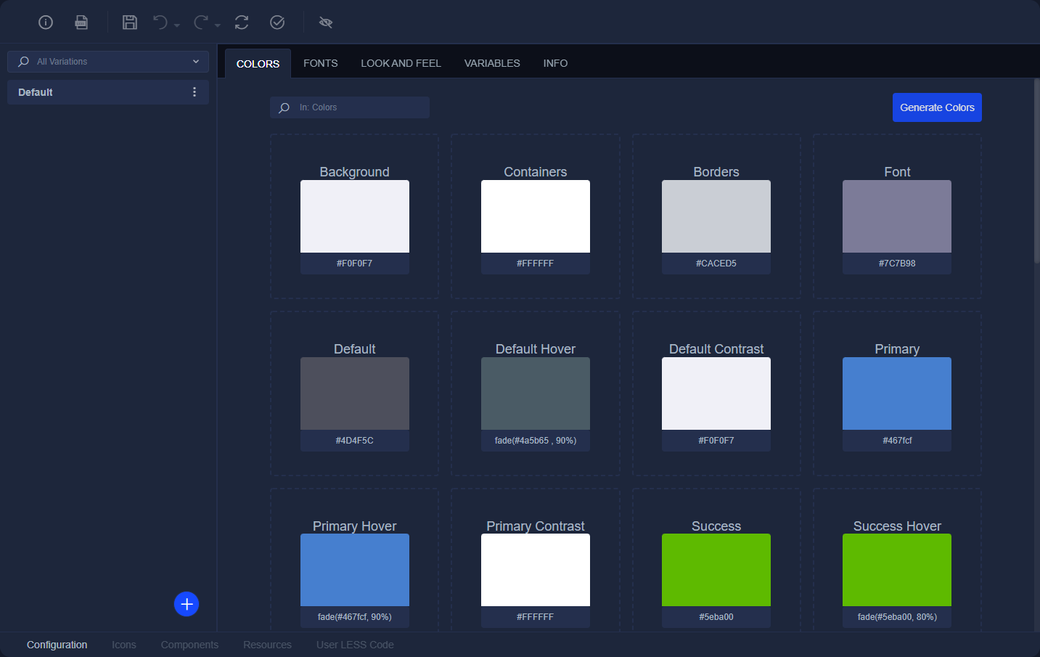Open the LESS file export icon
The image size is (1040, 657).
pyautogui.click(x=81, y=23)
